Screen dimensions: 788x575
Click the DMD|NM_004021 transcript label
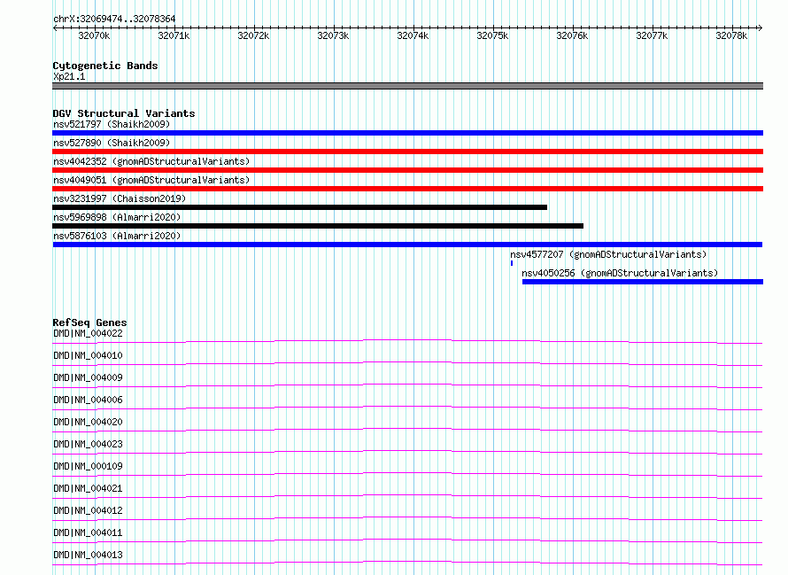pos(88,488)
